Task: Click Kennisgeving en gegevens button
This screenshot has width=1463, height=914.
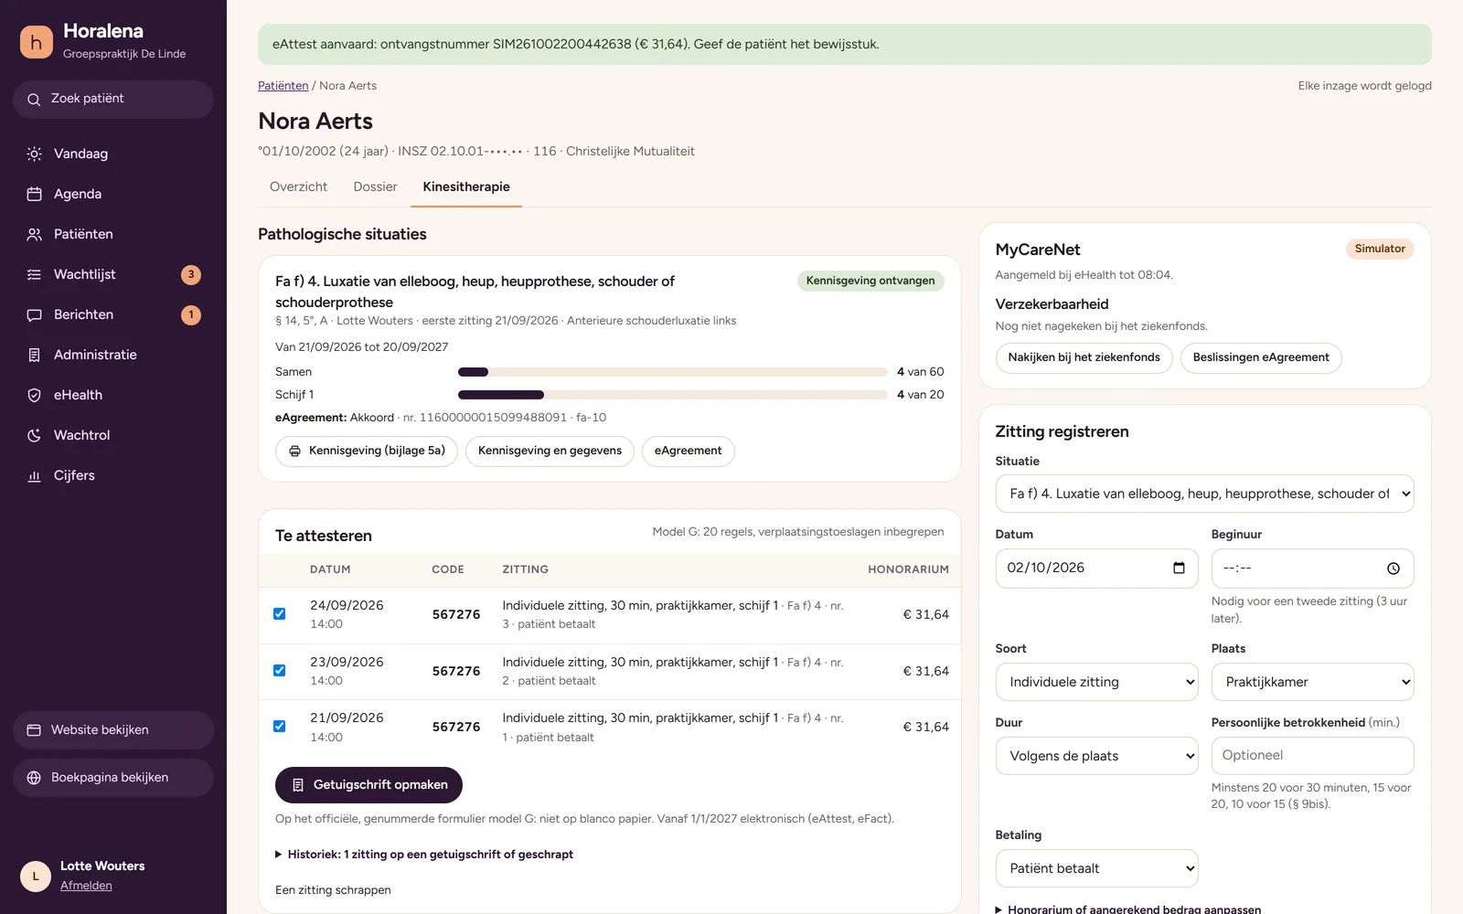Action: (x=550, y=451)
